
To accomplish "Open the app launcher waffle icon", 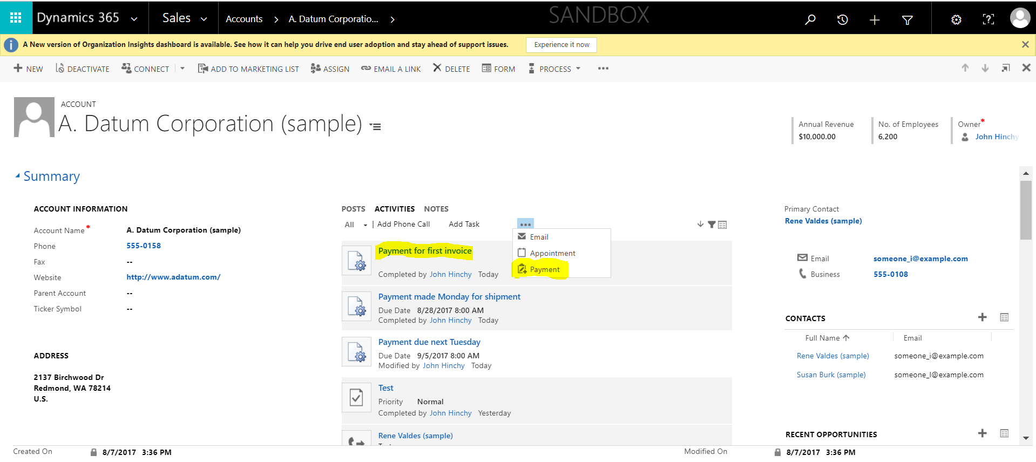I will point(16,18).
